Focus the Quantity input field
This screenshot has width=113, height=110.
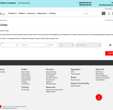pyautogui.click(x=52, y=45)
